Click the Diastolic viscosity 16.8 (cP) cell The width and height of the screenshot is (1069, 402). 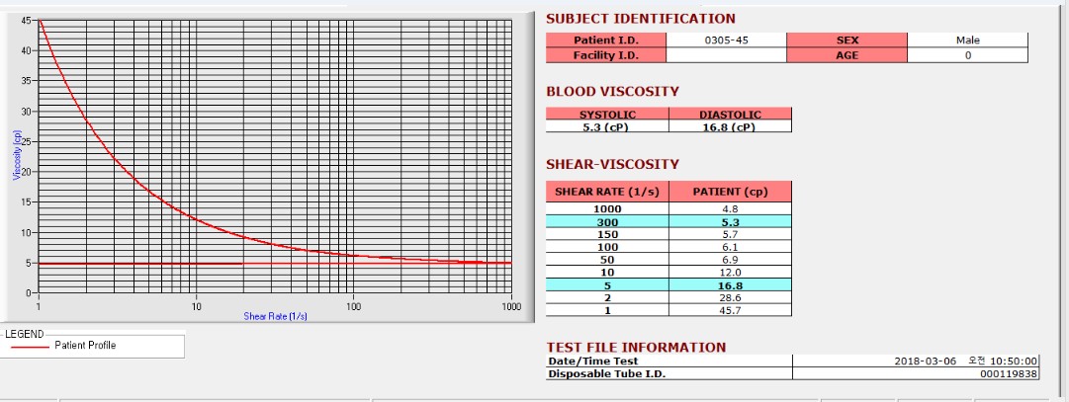tap(730, 126)
